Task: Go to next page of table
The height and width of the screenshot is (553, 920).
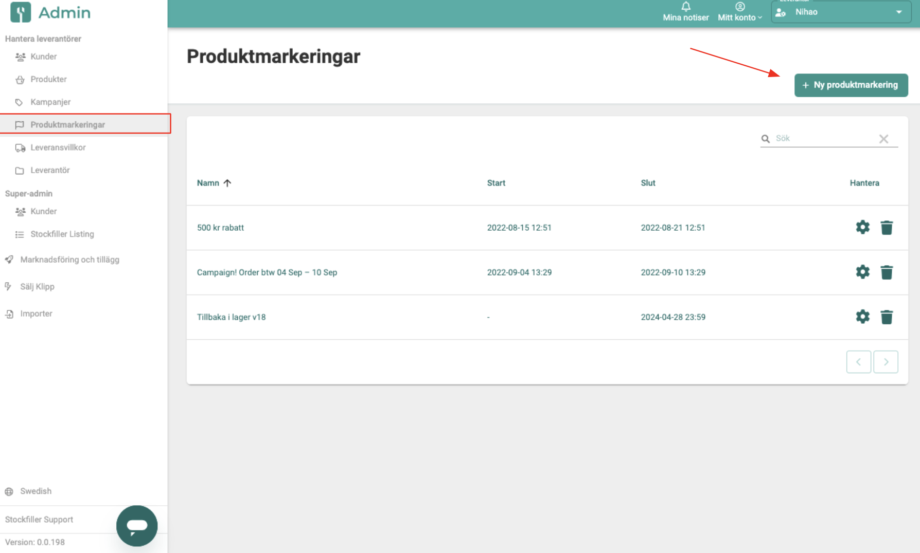Action: coord(886,362)
